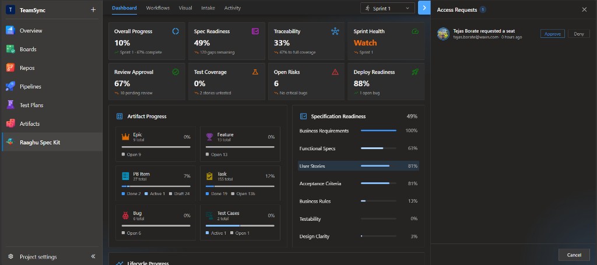
Task: Click the blue arrow panel expander
Action: 424,8
